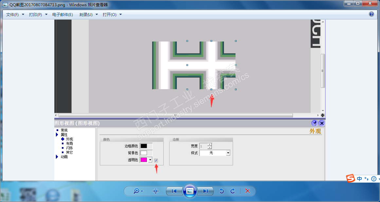Viewport: 380px width, 202px height.
Task: Open the 透明色 color dropdown arrow
Action: tap(150, 160)
